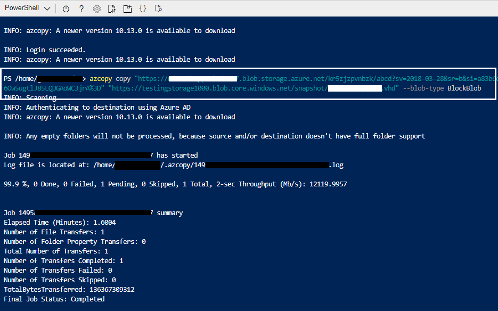498x311 pixels.
Task: Select the PowerShell label in the toolbar
Action: coord(22,8)
